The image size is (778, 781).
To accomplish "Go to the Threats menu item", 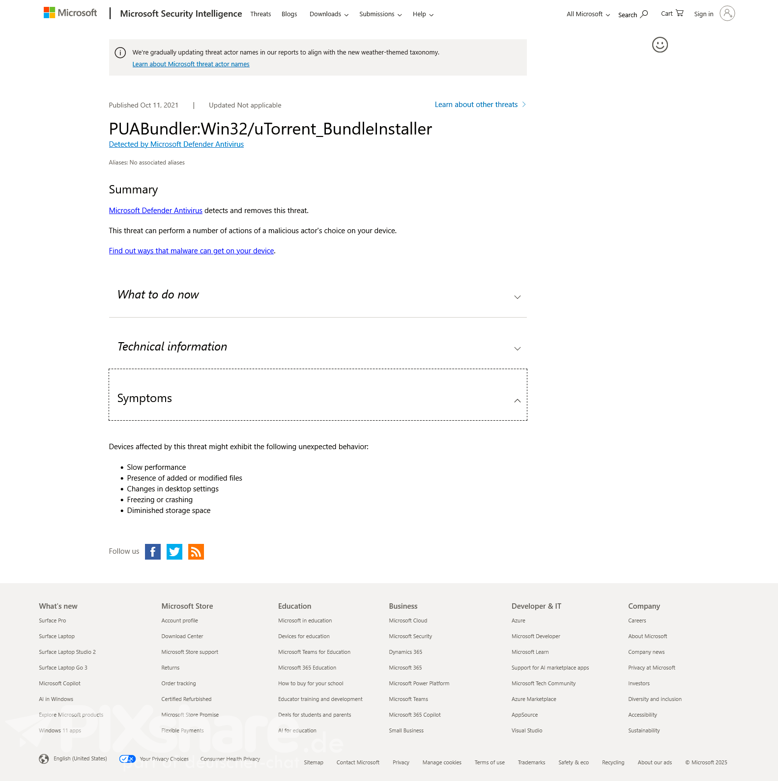I will [260, 14].
